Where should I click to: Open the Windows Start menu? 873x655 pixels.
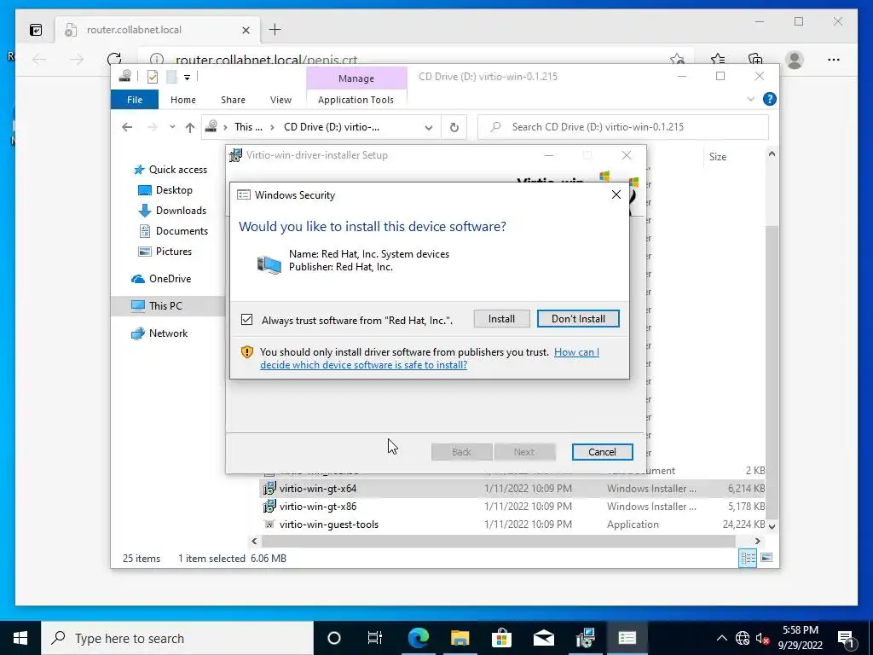[x=20, y=638]
